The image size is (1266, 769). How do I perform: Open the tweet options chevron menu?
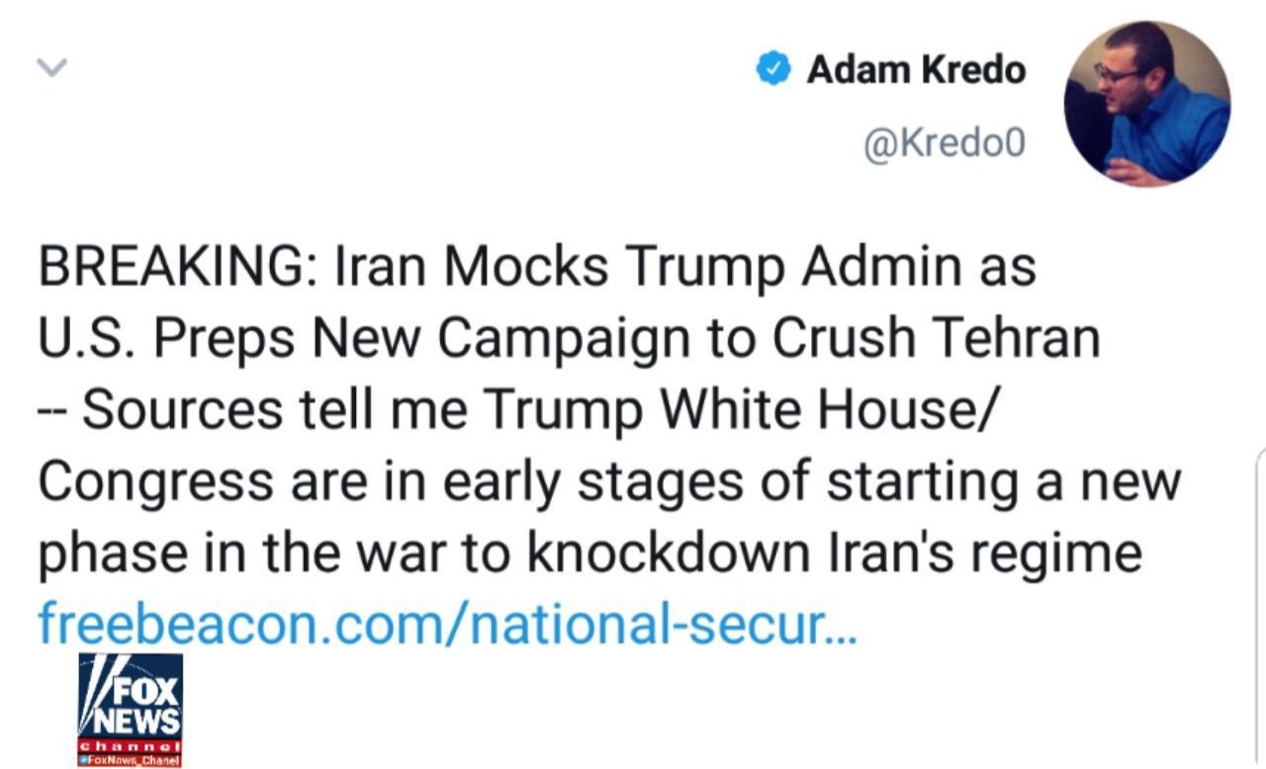(51, 68)
